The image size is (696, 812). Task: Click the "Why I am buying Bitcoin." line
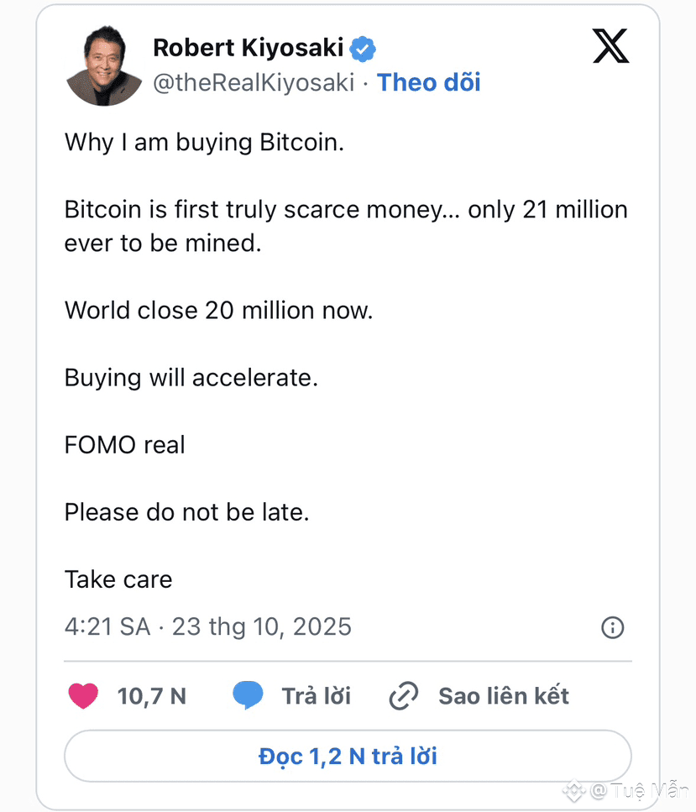(204, 142)
